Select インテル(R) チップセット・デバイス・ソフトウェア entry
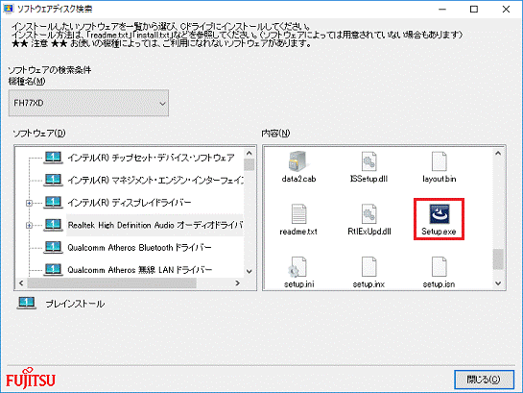The image size is (523, 393). coord(151,158)
